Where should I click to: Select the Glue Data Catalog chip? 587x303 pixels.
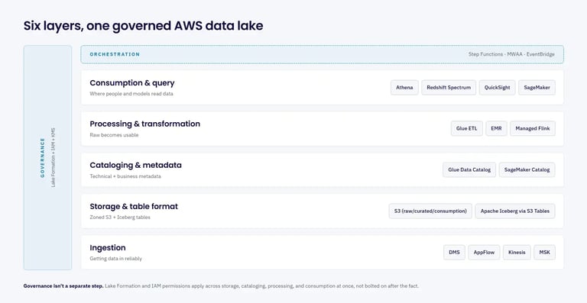pyautogui.click(x=469, y=169)
